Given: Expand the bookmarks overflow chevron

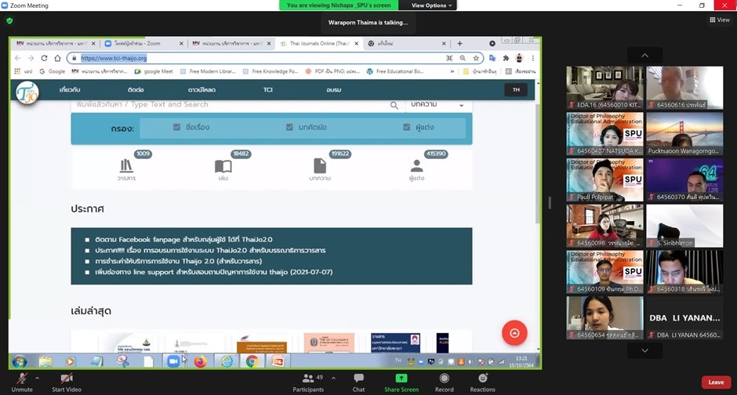Looking at the screenshot, I should pos(452,71).
